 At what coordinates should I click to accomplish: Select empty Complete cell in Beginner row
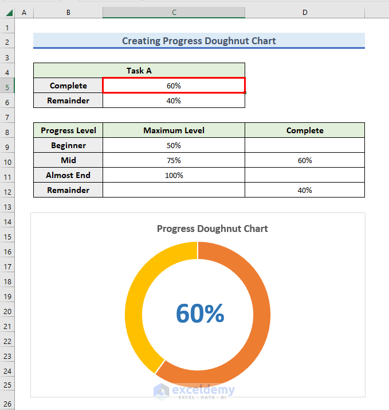pos(305,145)
